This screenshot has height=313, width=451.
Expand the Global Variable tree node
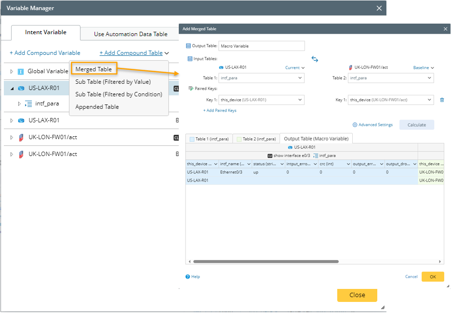[12, 71]
